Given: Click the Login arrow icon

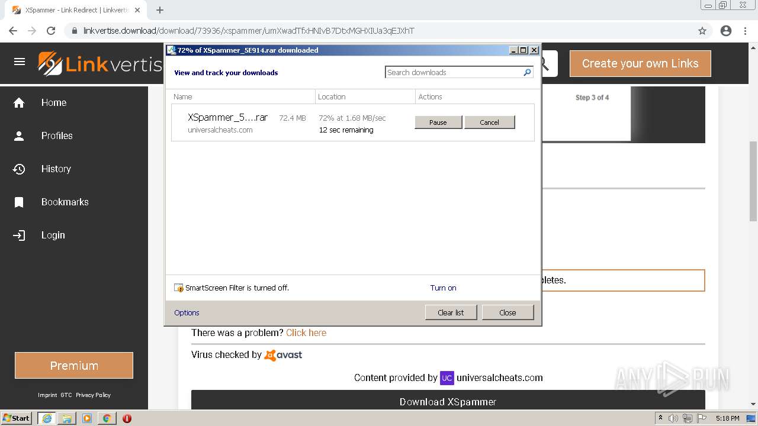Looking at the screenshot, I should [x=19, y=235].
